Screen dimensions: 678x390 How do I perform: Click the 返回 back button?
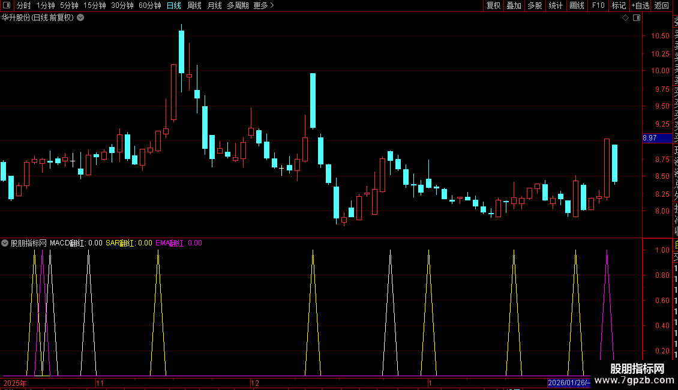(662, 5)
